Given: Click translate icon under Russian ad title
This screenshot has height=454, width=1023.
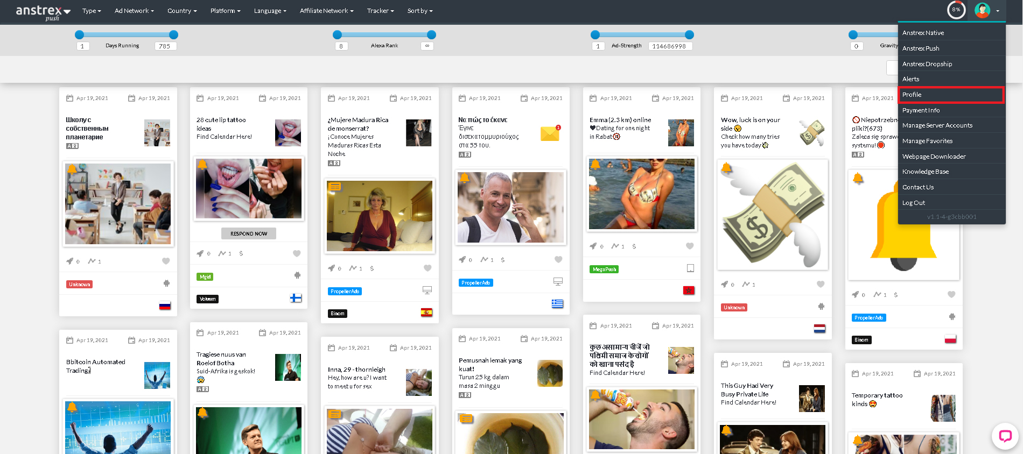Looking at the screenshot, I should (x=73, y=146).
